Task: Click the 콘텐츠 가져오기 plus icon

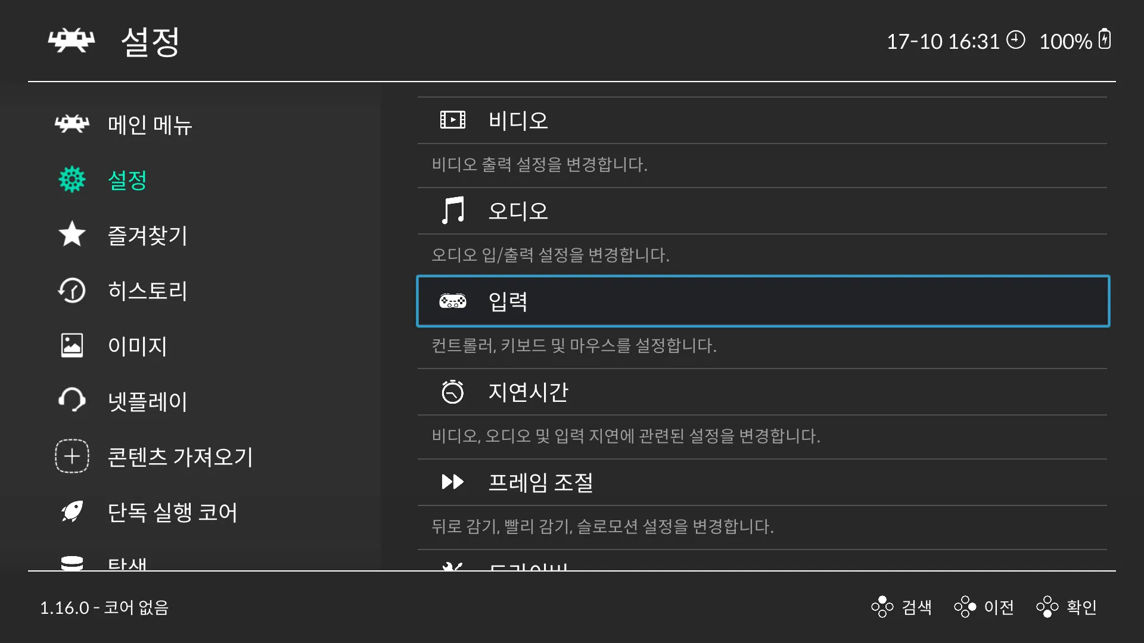Action: pos(72,456)
